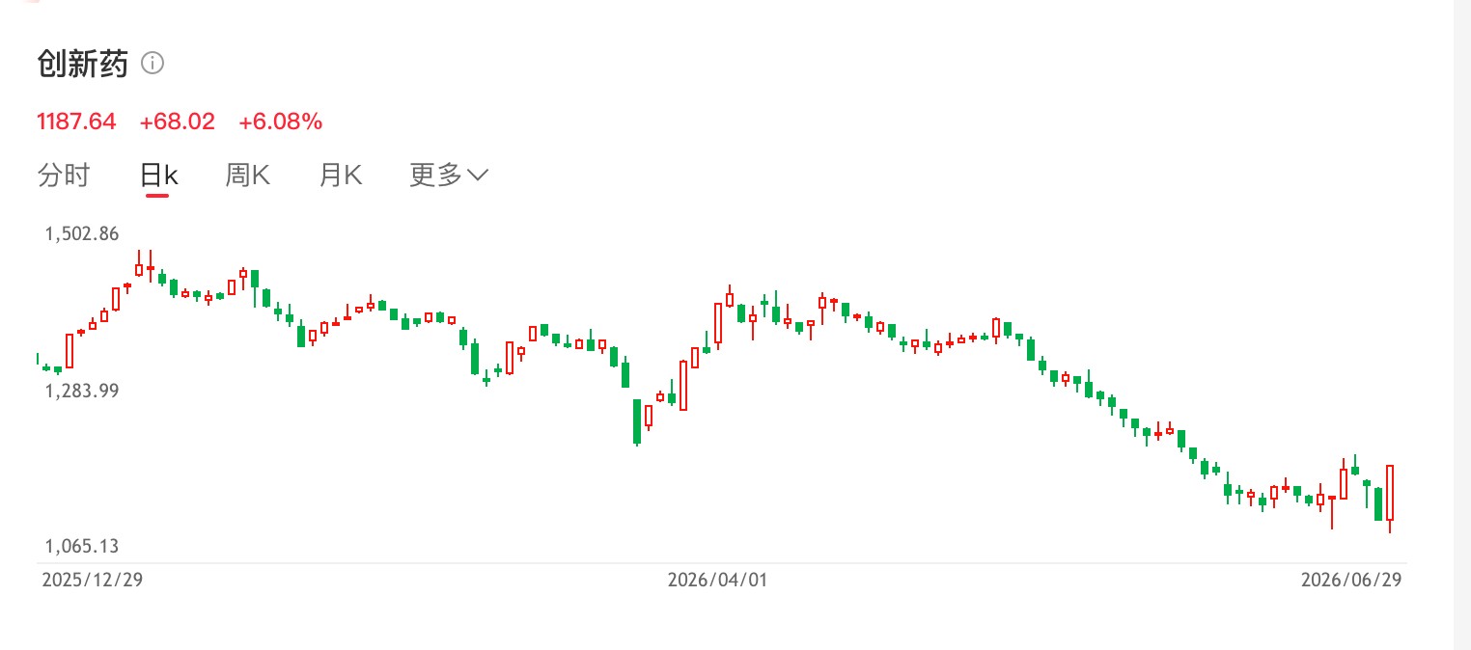Viewport: 1471px width, 650px height.
Task: Click the 2026/06/29 date label
Action: coord(1351,580)
